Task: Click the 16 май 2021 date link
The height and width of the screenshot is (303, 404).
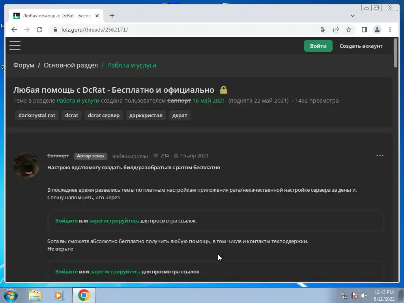Action: pos(209,101)
